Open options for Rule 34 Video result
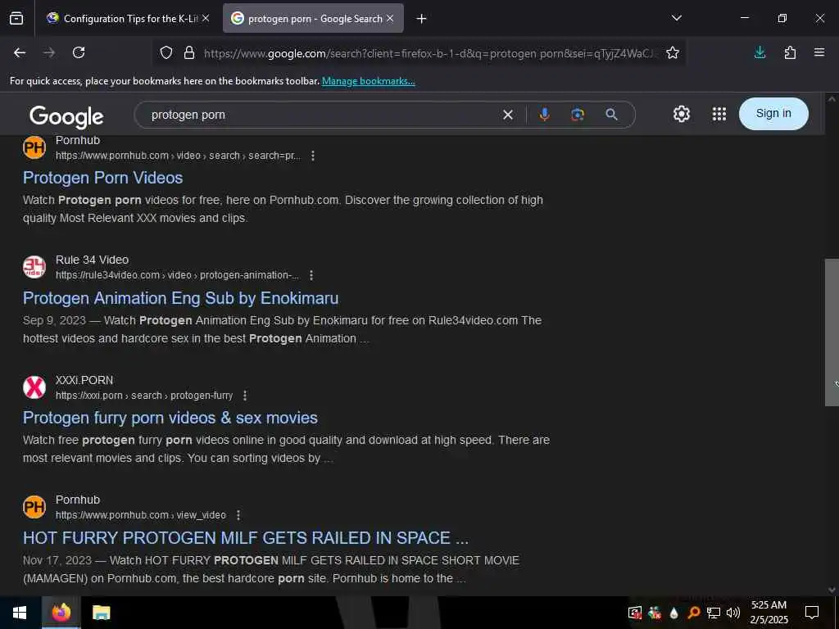 click(311, 275)
